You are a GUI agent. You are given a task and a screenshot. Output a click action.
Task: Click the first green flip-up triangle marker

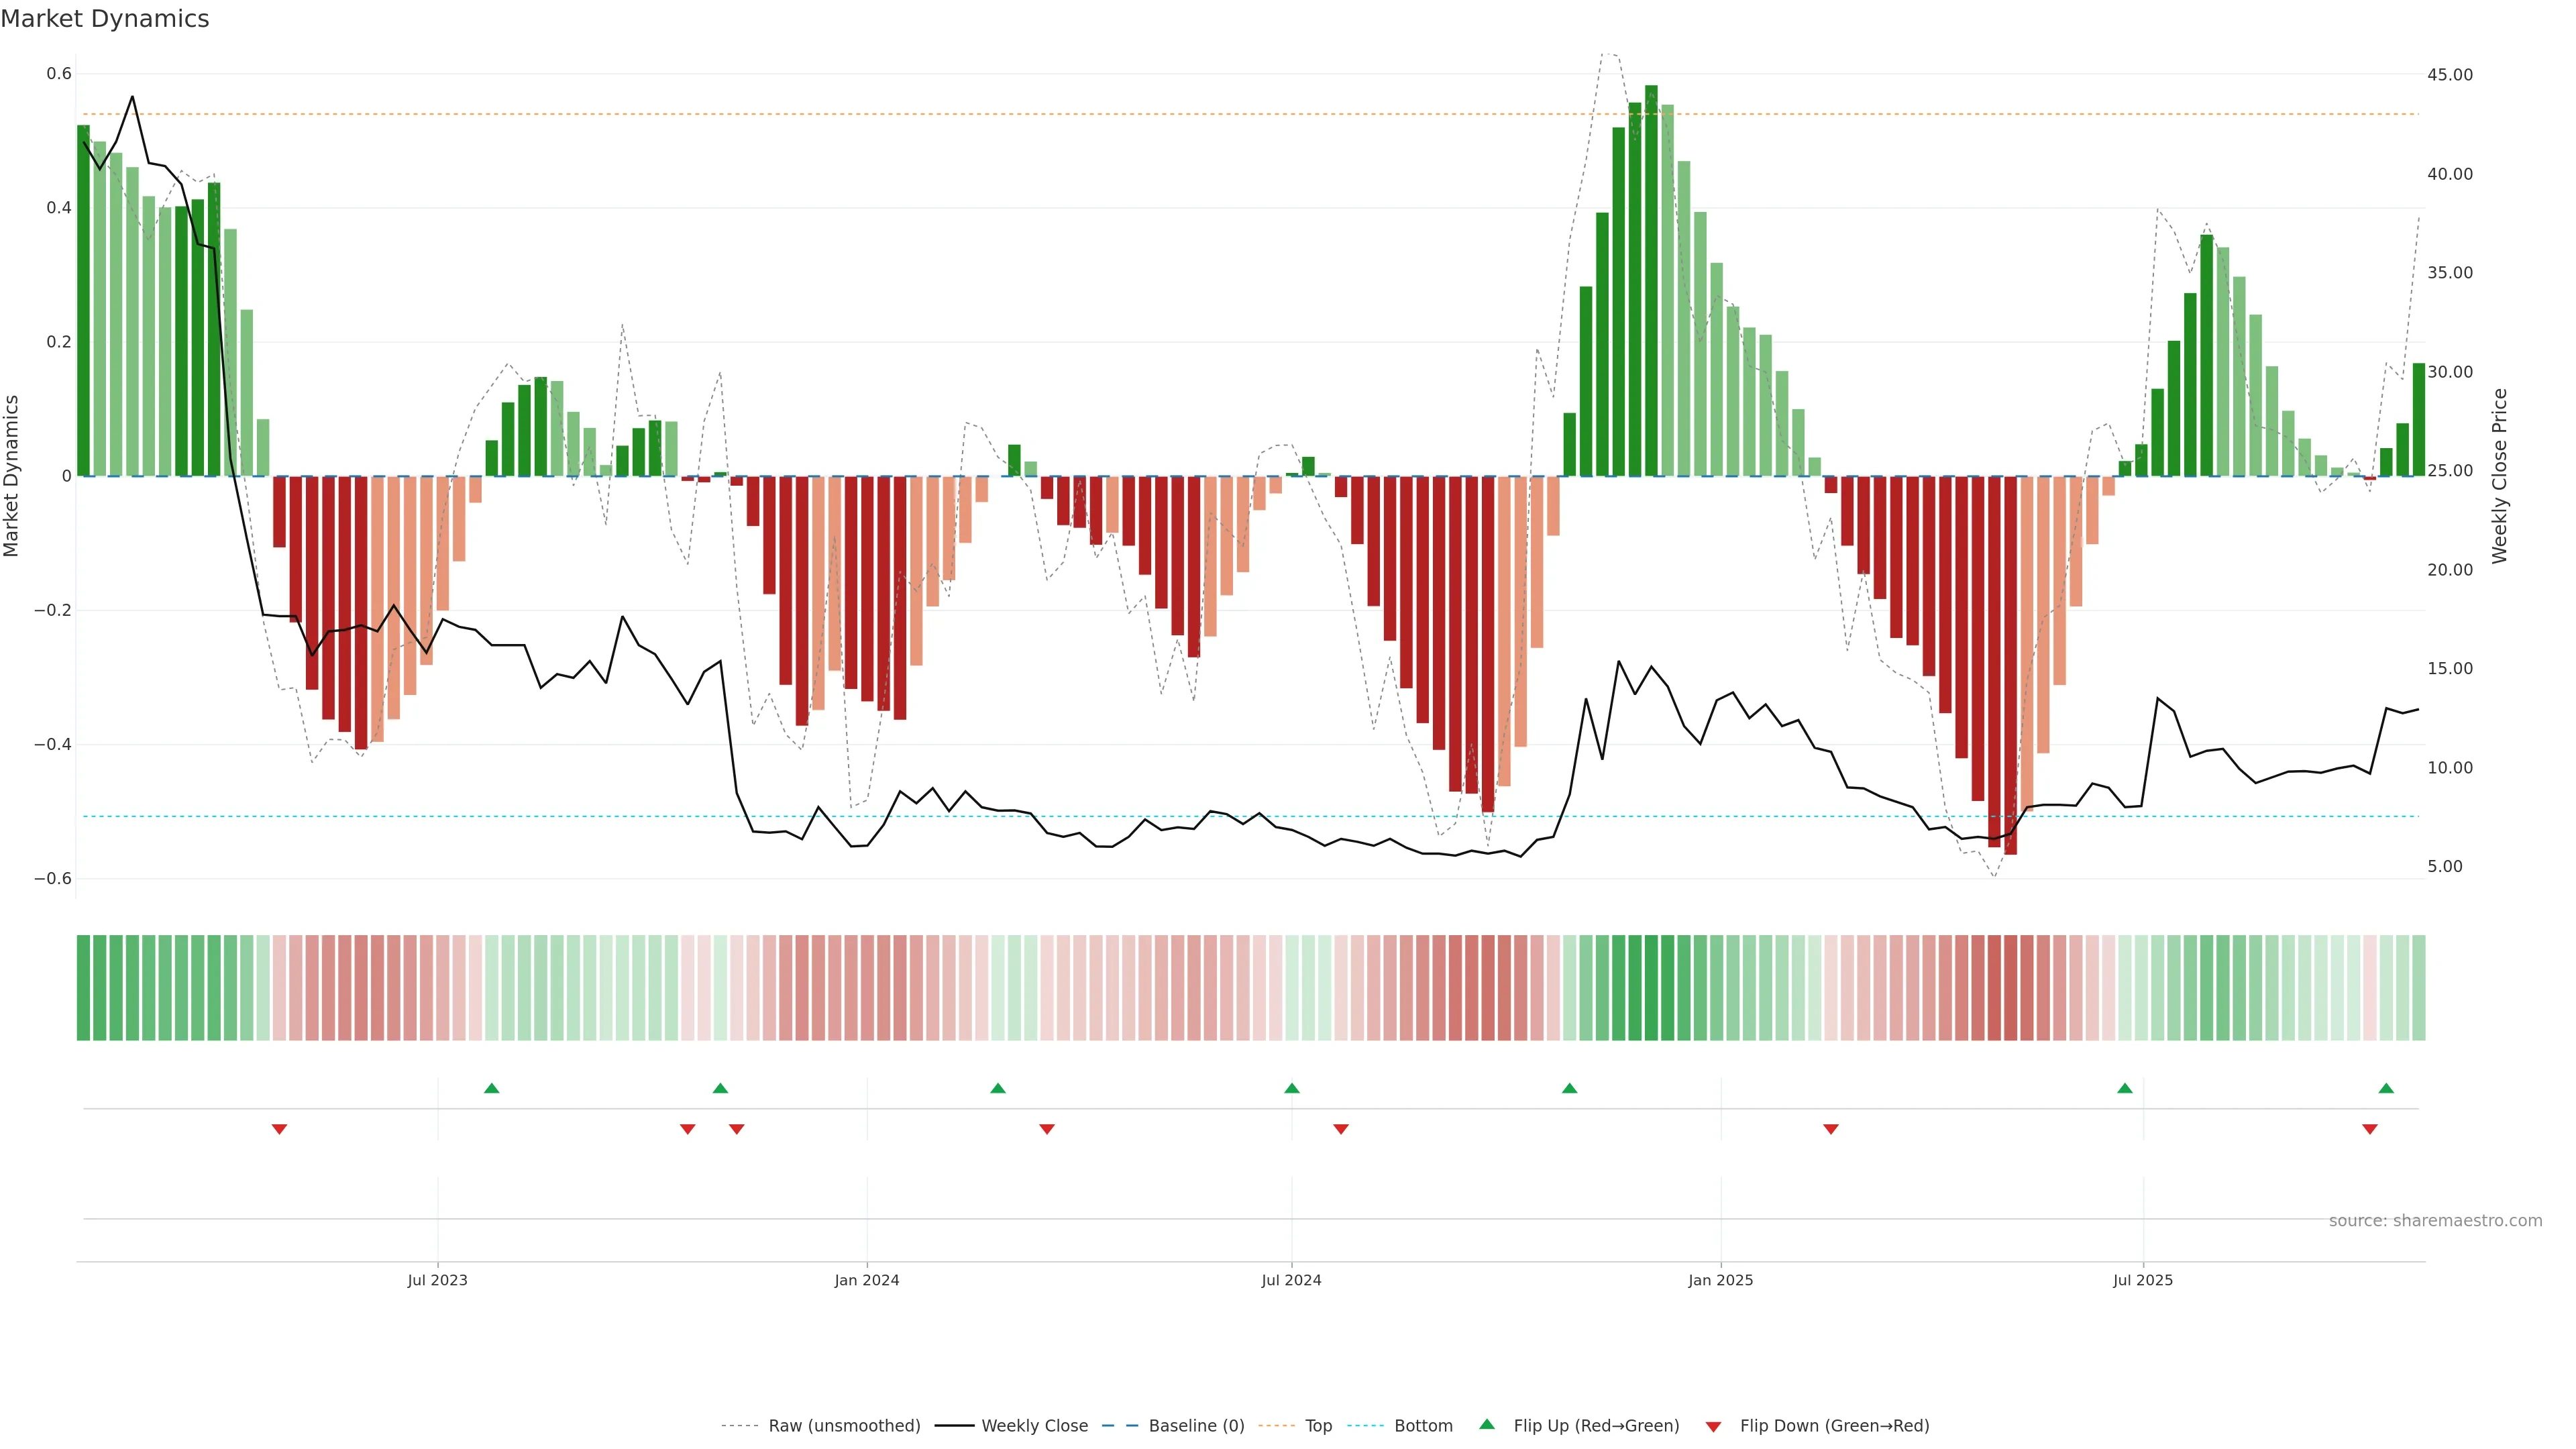click(x=491, y=1088)
